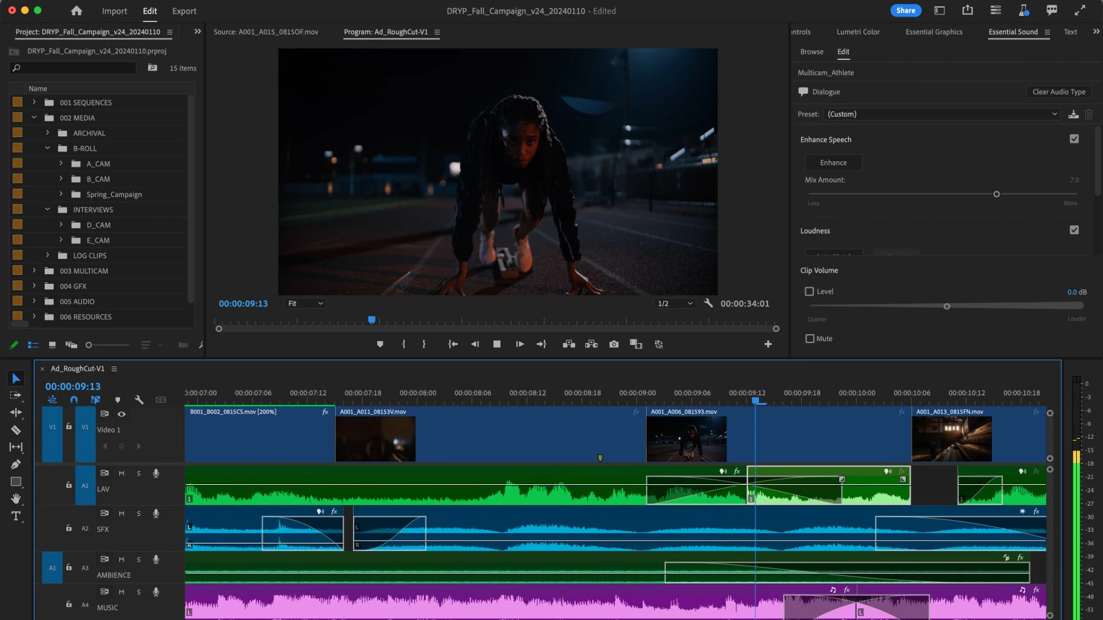Adjust the Mix Amount slider
Image resolution: width=1103 pixels, height=620 pixels.
[996, 194]
